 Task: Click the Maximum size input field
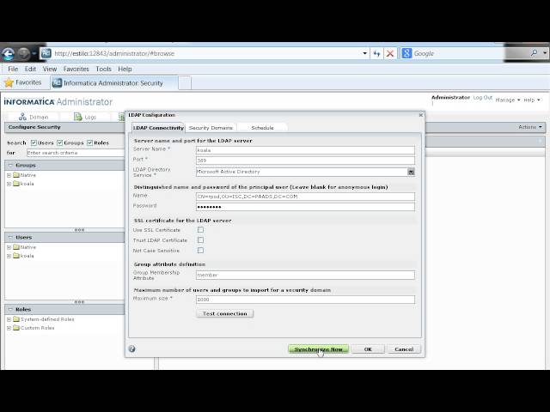(x=305, y=300)
